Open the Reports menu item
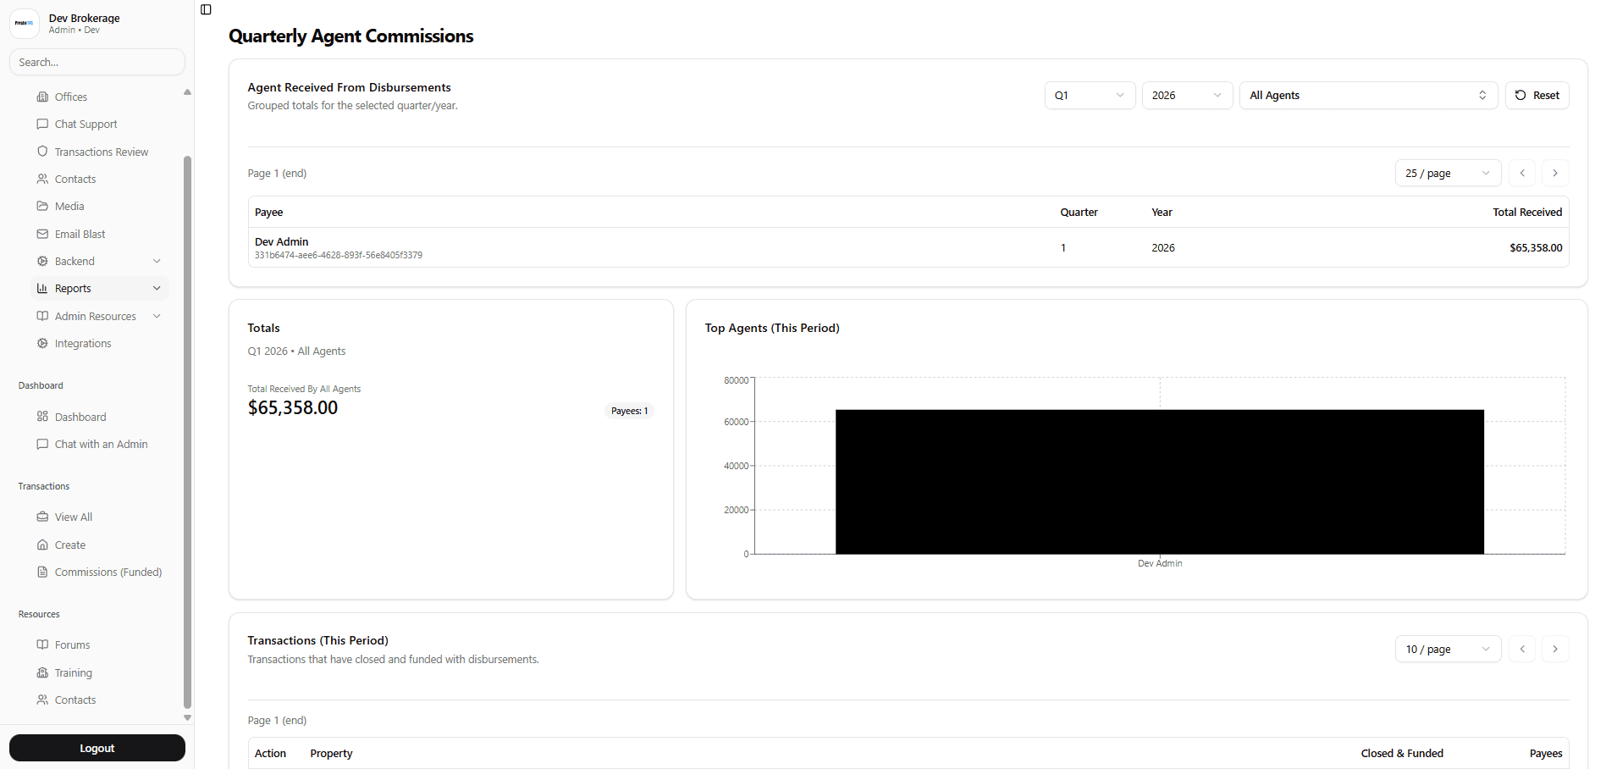 click(x=72, y=288)
